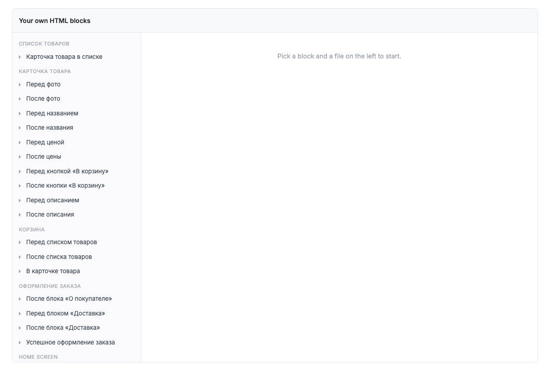
Task: Choose После блока «О покупателе» block
Action: pyautogui.click(x=69, y=299)
